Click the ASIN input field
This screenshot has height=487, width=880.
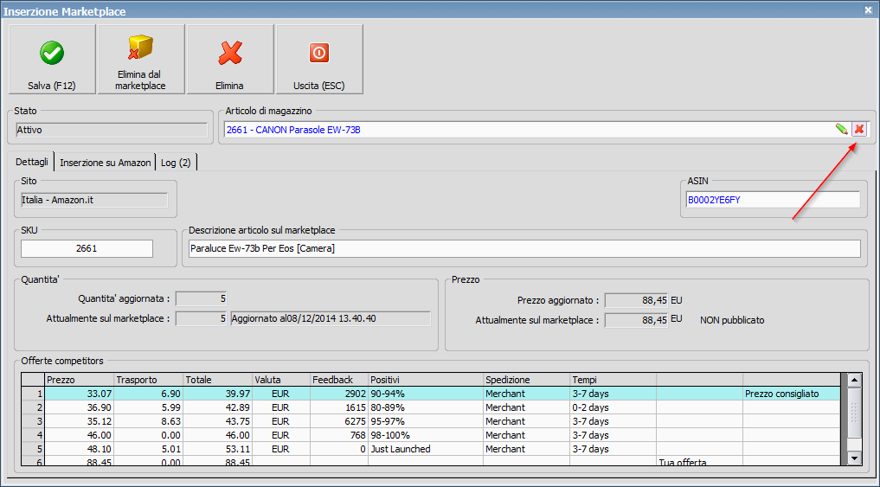pyautogui.click(x=773, y=200)
